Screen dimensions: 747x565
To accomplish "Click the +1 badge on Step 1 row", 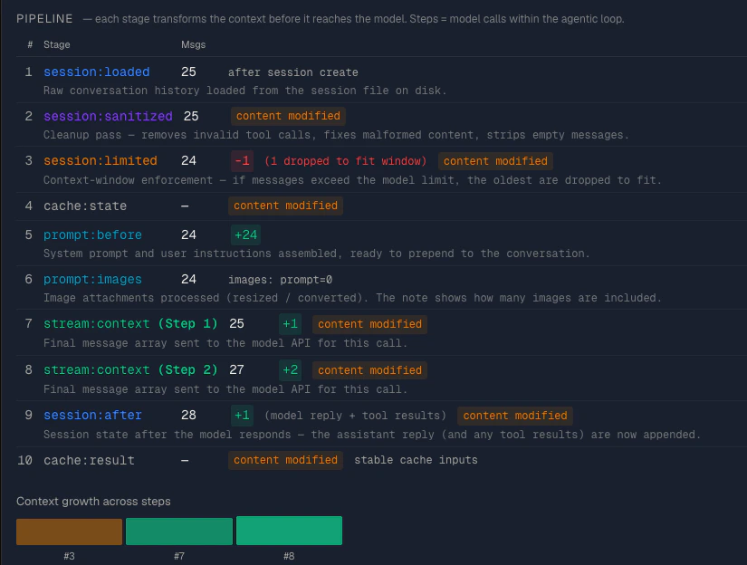I will pos(290,324).
